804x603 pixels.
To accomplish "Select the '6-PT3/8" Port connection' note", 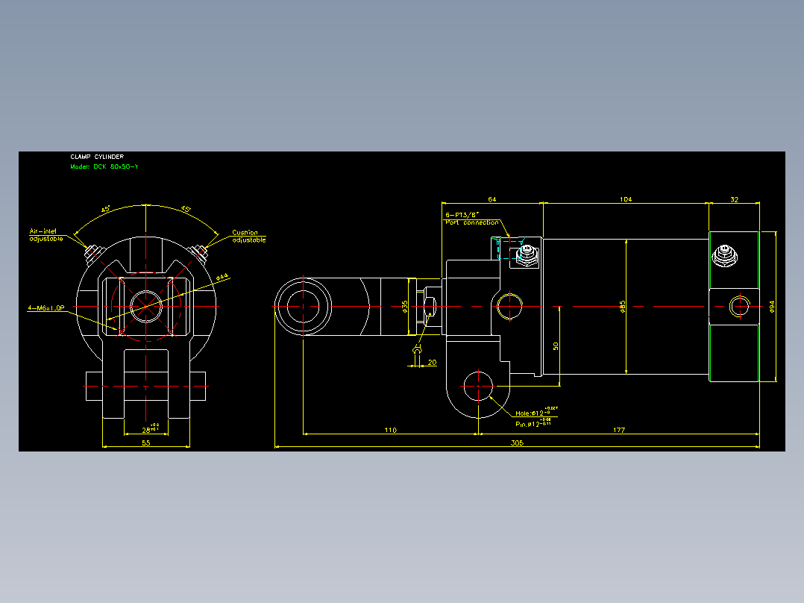I will coord(471,219).
